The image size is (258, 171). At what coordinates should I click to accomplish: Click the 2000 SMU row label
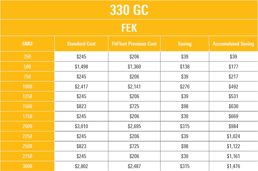click(x=27, y=126)
